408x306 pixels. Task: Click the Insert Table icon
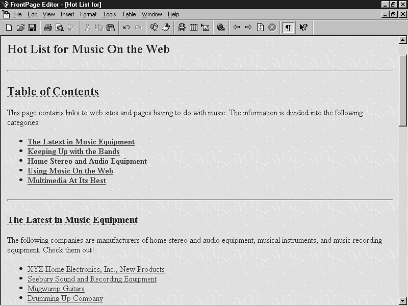193,28
